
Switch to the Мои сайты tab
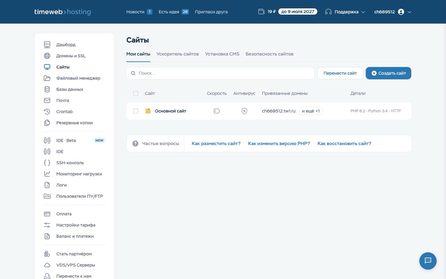[138, 54]
